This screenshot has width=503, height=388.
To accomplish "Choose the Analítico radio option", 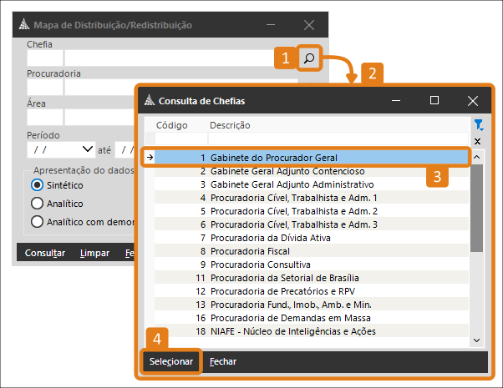I will click(37, 203).
